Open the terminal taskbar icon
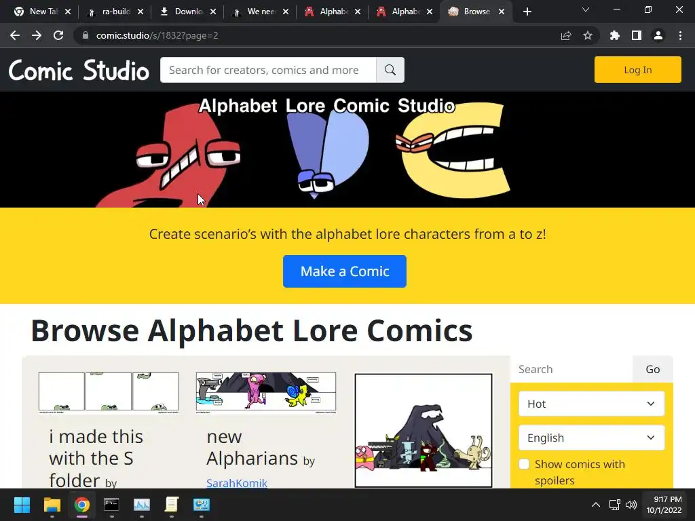Viewport: 695px width, 521px height. tap(111, 505)
